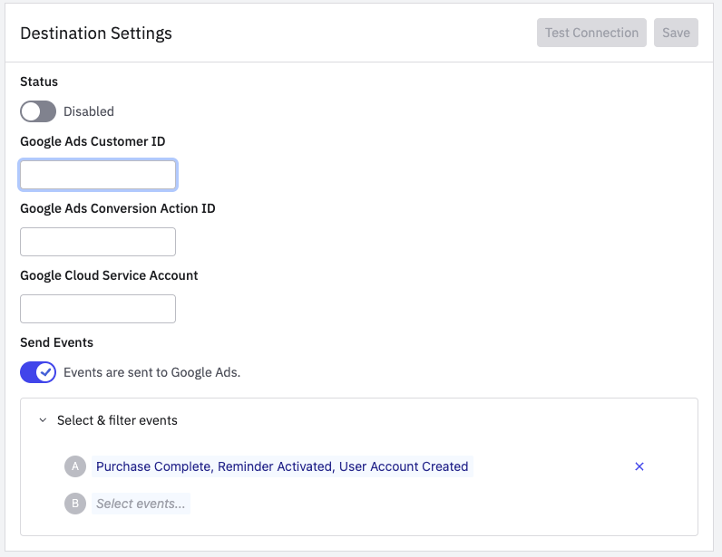Enable the Status toggle switch
The width and height of the screenshot is (722, 557).
[x=38, y=111]
